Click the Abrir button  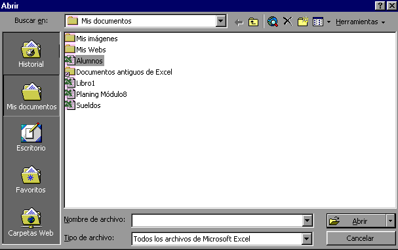pyautogui.click(x=357, y=221)
